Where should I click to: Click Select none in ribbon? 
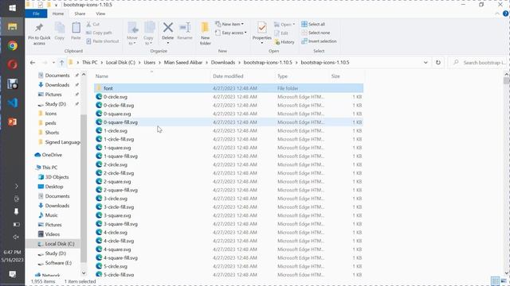(x=316, y=33)
